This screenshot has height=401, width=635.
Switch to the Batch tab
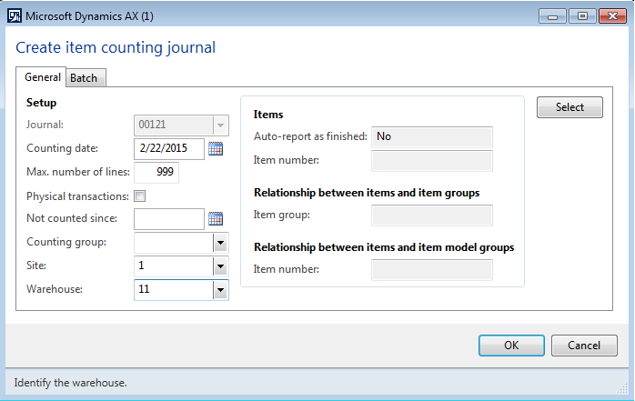click(x=84, y=77)
